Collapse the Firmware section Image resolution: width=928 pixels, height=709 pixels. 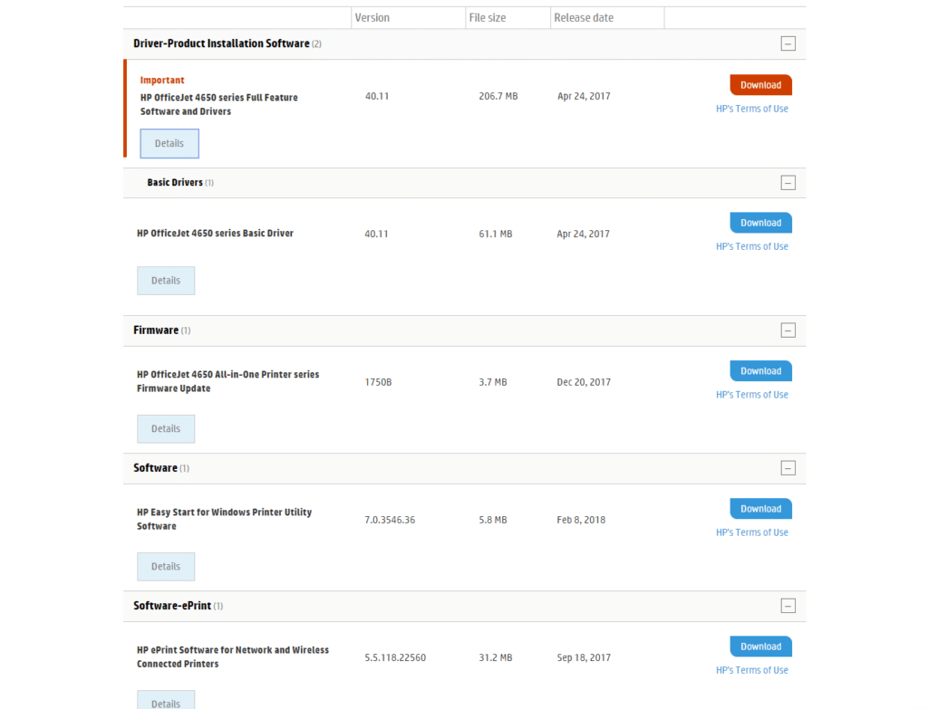tap(788, 331)
